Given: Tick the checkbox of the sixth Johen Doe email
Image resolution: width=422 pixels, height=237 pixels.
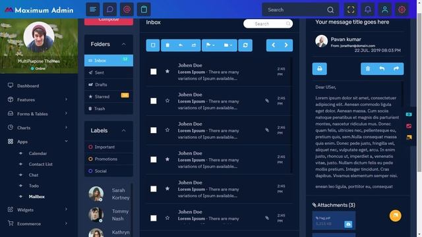Looking at the screenshot, I should [x=154, y=218].
